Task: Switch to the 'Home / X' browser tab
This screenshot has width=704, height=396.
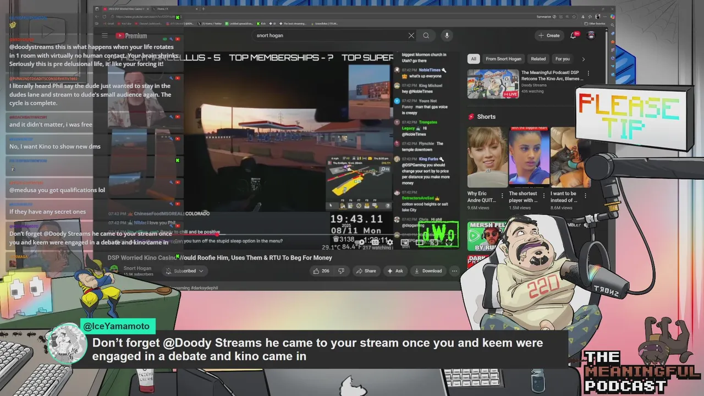Action: pos(175,9)
